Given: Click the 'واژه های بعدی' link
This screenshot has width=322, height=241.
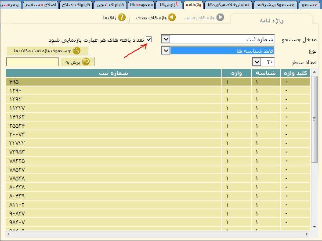Looking at the screenshot, I should [151, 18].
